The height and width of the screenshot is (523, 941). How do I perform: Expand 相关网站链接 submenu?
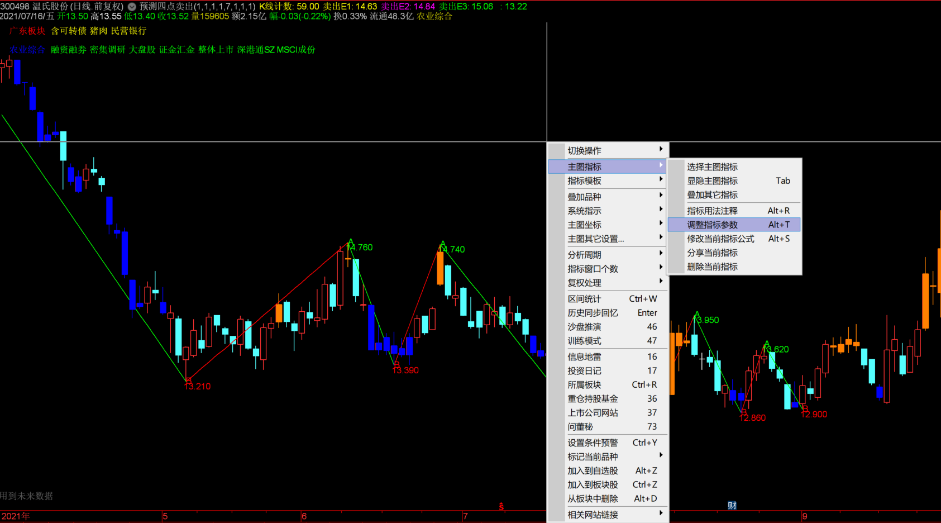tap(608, 515)
